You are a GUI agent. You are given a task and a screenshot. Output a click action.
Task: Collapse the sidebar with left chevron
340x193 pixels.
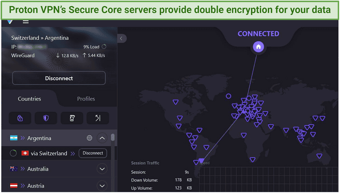[x=121, y=39]
